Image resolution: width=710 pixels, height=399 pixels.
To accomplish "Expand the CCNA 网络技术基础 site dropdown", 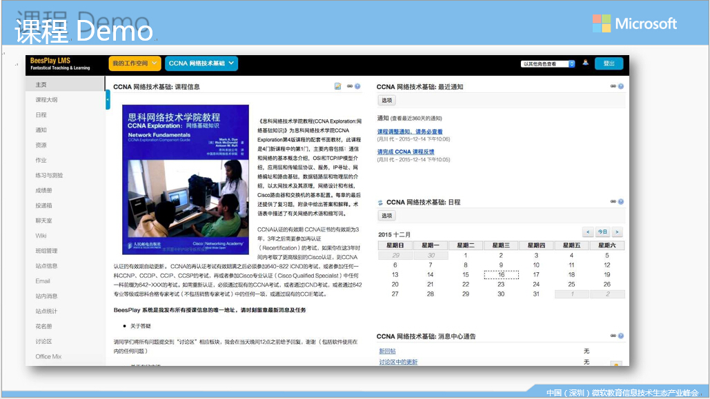I will tap(201, 63).
